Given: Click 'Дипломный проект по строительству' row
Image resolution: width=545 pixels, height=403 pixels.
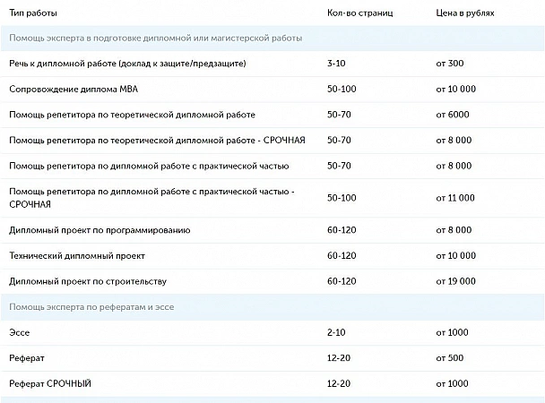Looking at the screenshot, I should 88,281.
